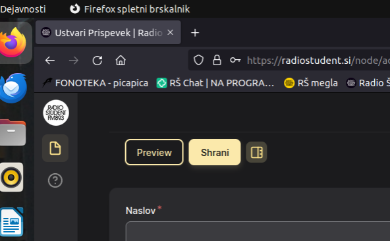The image size is (390, 241).
Task: Reload the page with refresh icon
Action: pyautogui.click(x=97, y=61)
